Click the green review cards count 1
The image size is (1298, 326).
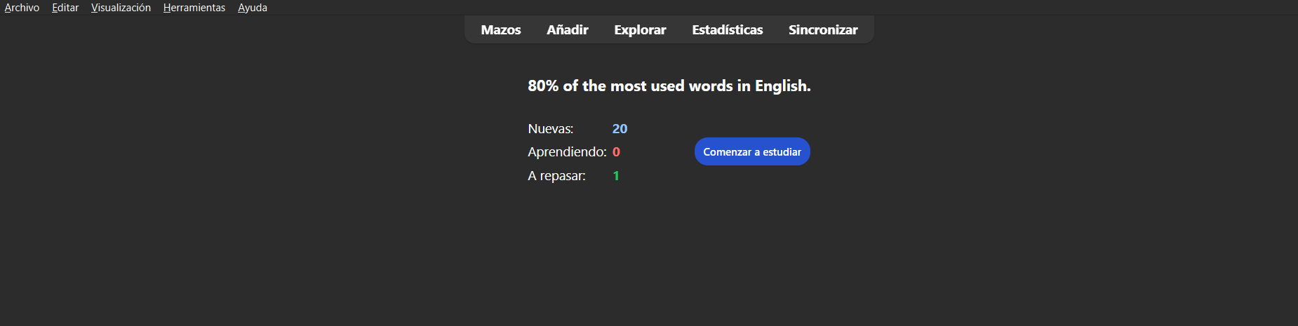[x=616, y=176]
